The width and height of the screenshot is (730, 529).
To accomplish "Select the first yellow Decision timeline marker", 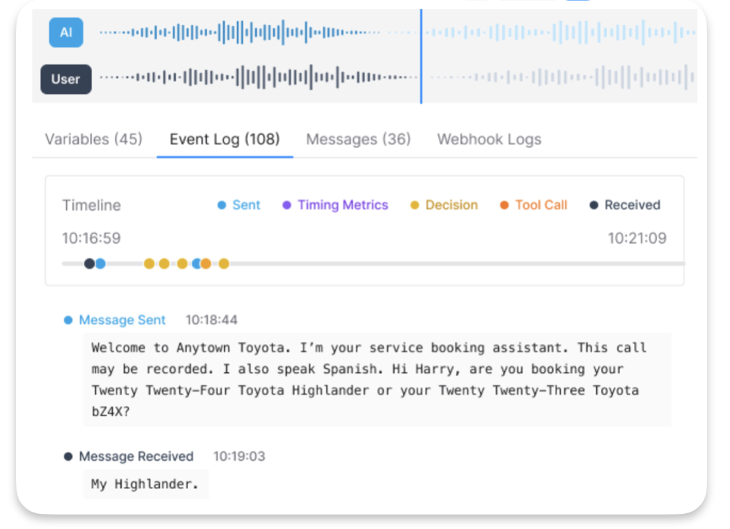I will [x=149, y=263].
